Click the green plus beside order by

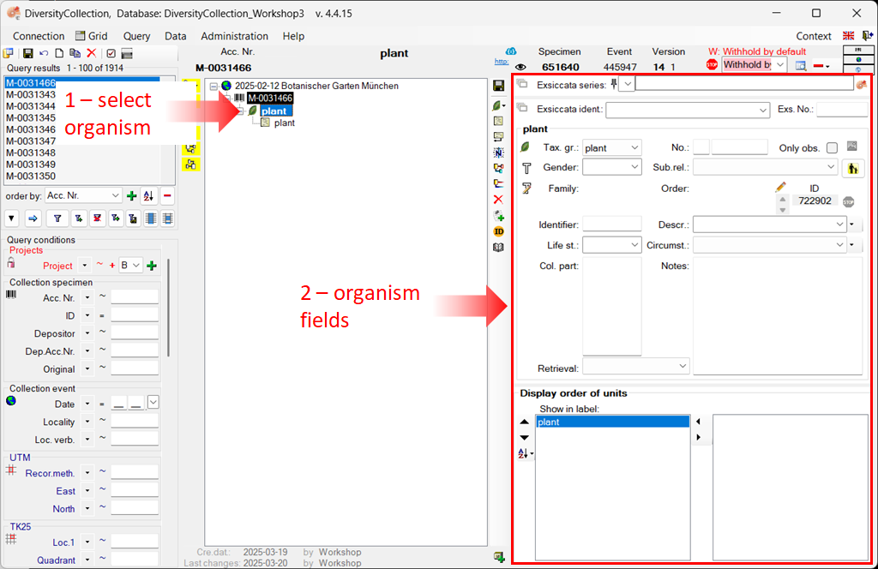(x=132, y=196)
